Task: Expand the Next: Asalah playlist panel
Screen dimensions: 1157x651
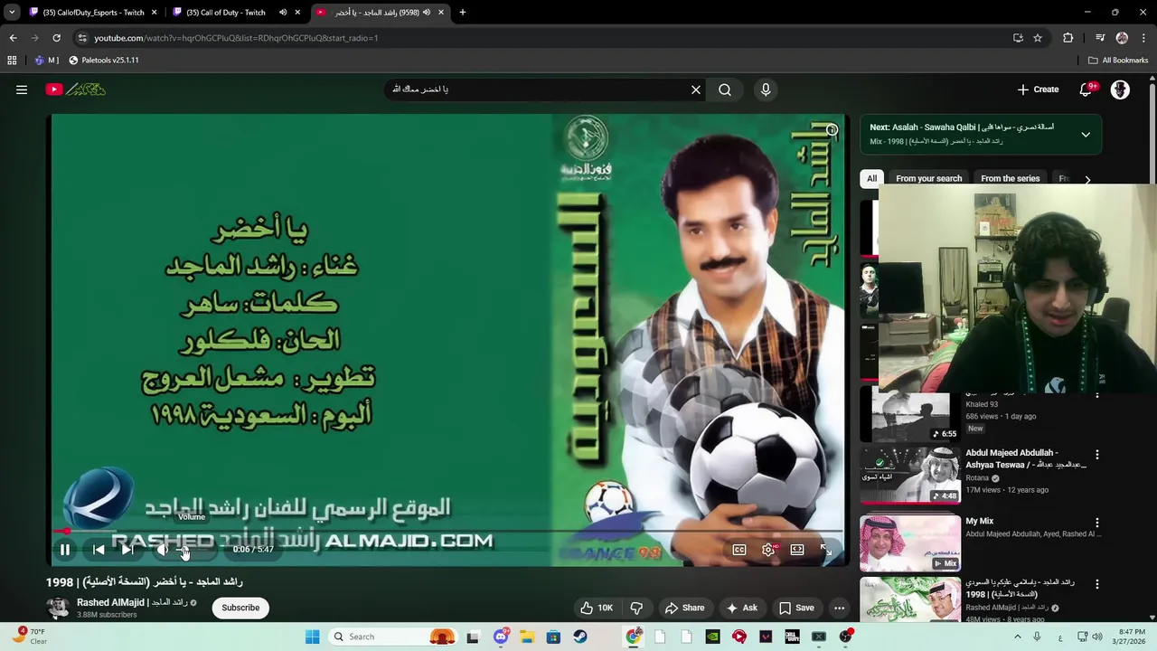Action: [x=1086, y=135]
